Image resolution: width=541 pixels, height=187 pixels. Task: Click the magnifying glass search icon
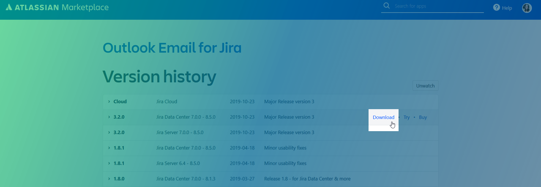386,6
